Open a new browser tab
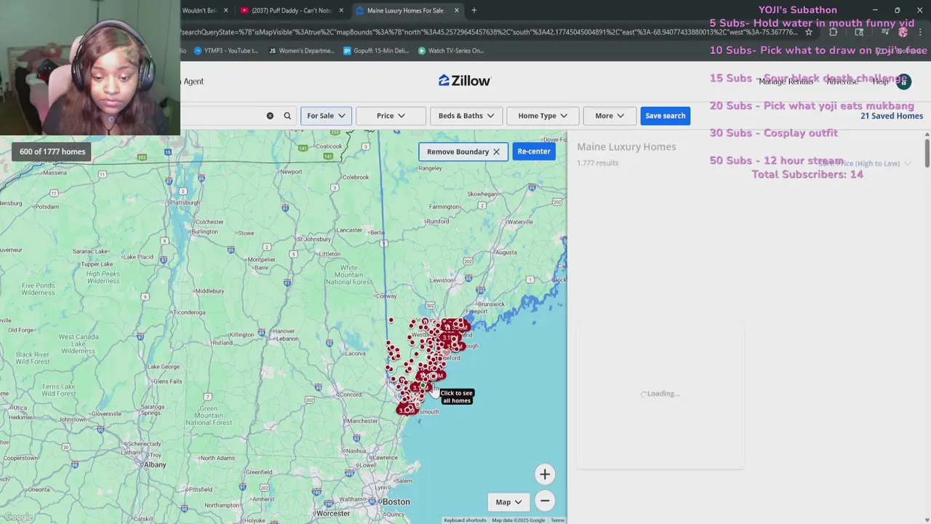Image resolution: width=931 pixels, height=524 pixels. click(x=474, y=10)
